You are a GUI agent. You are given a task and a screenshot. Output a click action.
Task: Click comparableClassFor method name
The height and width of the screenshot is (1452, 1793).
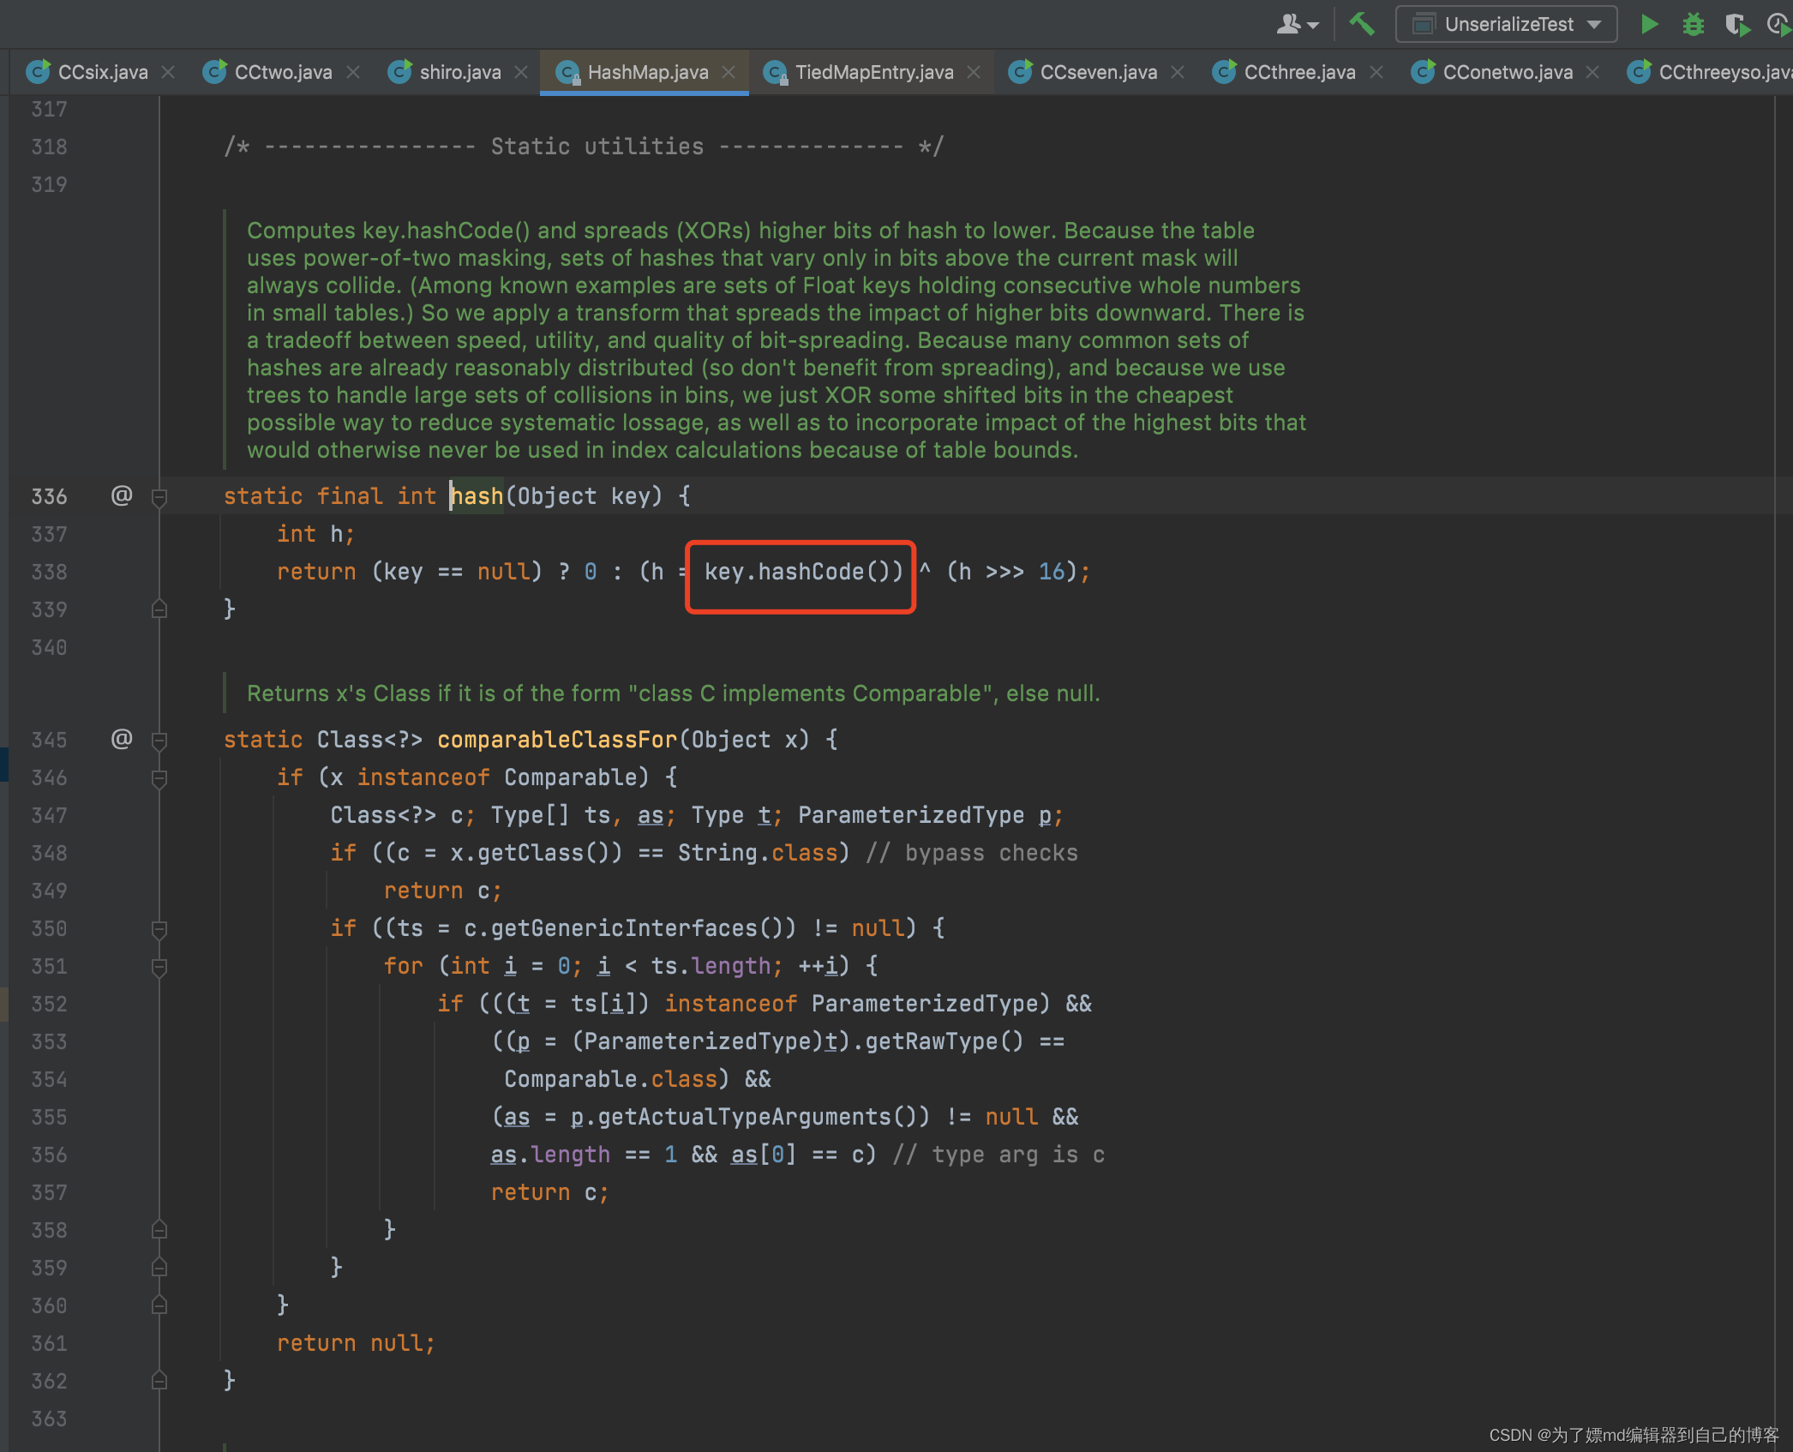tap(557, 740)
